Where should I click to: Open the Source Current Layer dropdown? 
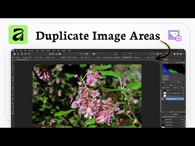[x=117, y=58]
